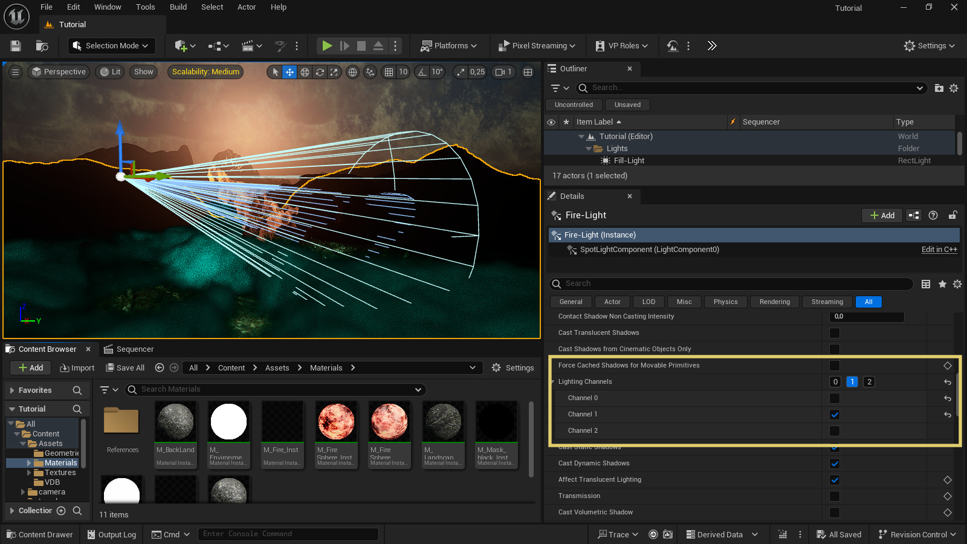This screenshot has width=967, height=544.
Task: Toggle Affect Translucent Lighting checkbox
Action: tap(835, 480)
